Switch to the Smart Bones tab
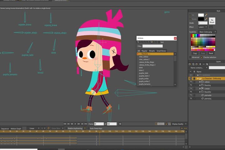Screen dimensions: 225x150 pos(161,51)
